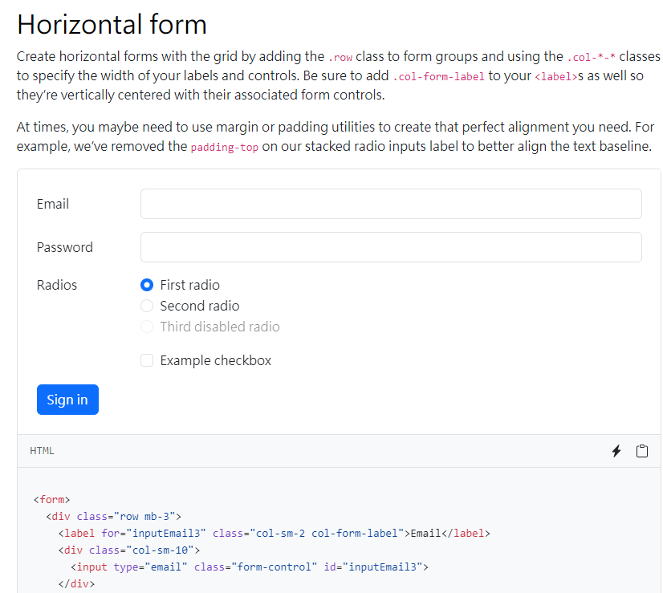The height and width of the screenshot is (593, 663).
Task: Copy code with the clipboard icon
Action: [642, 451]
